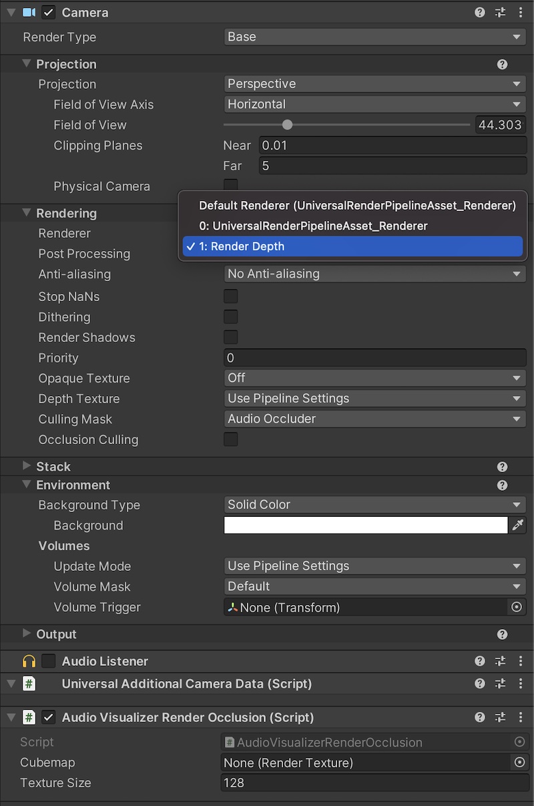The image size is (534, 806).
Task: Click the Projection section help icon
Action: pos(502,65)
